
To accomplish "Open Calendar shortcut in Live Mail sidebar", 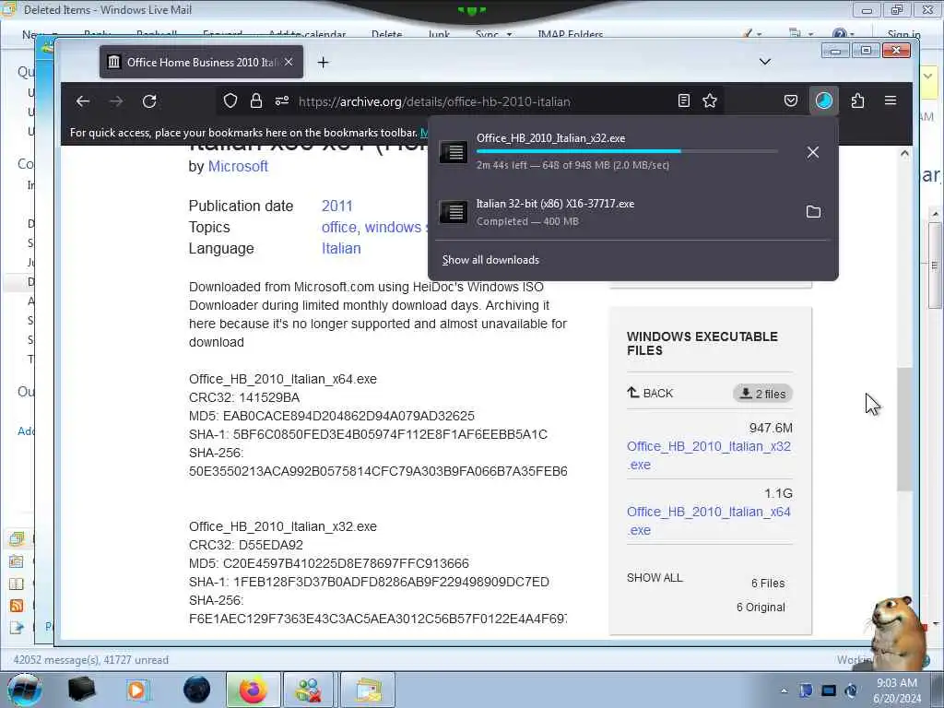I will (17, 561).
